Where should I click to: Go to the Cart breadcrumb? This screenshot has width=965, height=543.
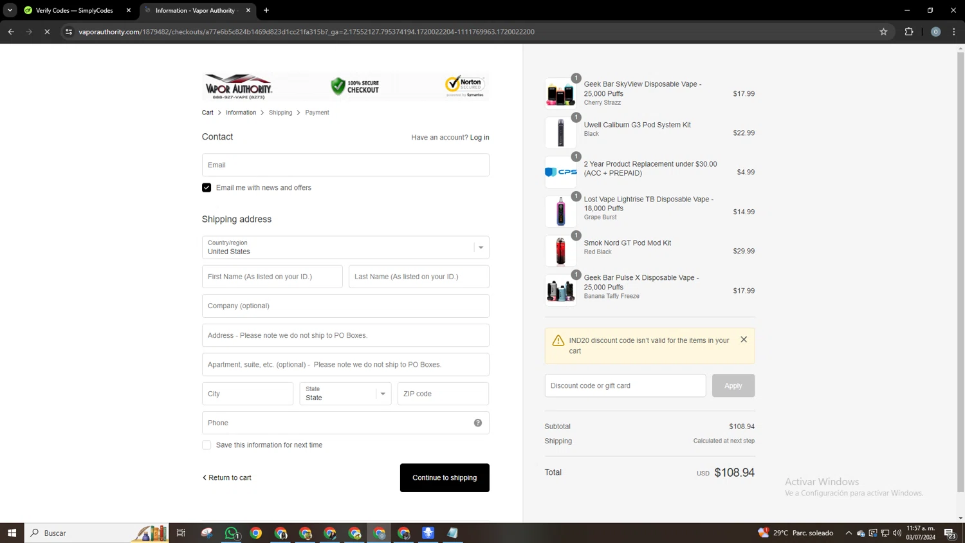pos(207,113)
